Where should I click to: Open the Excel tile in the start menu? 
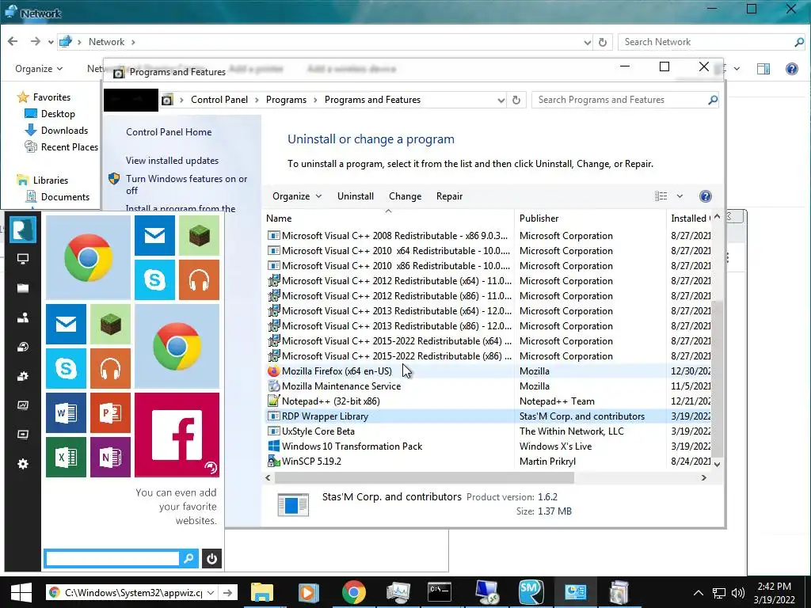pos(66,457)
